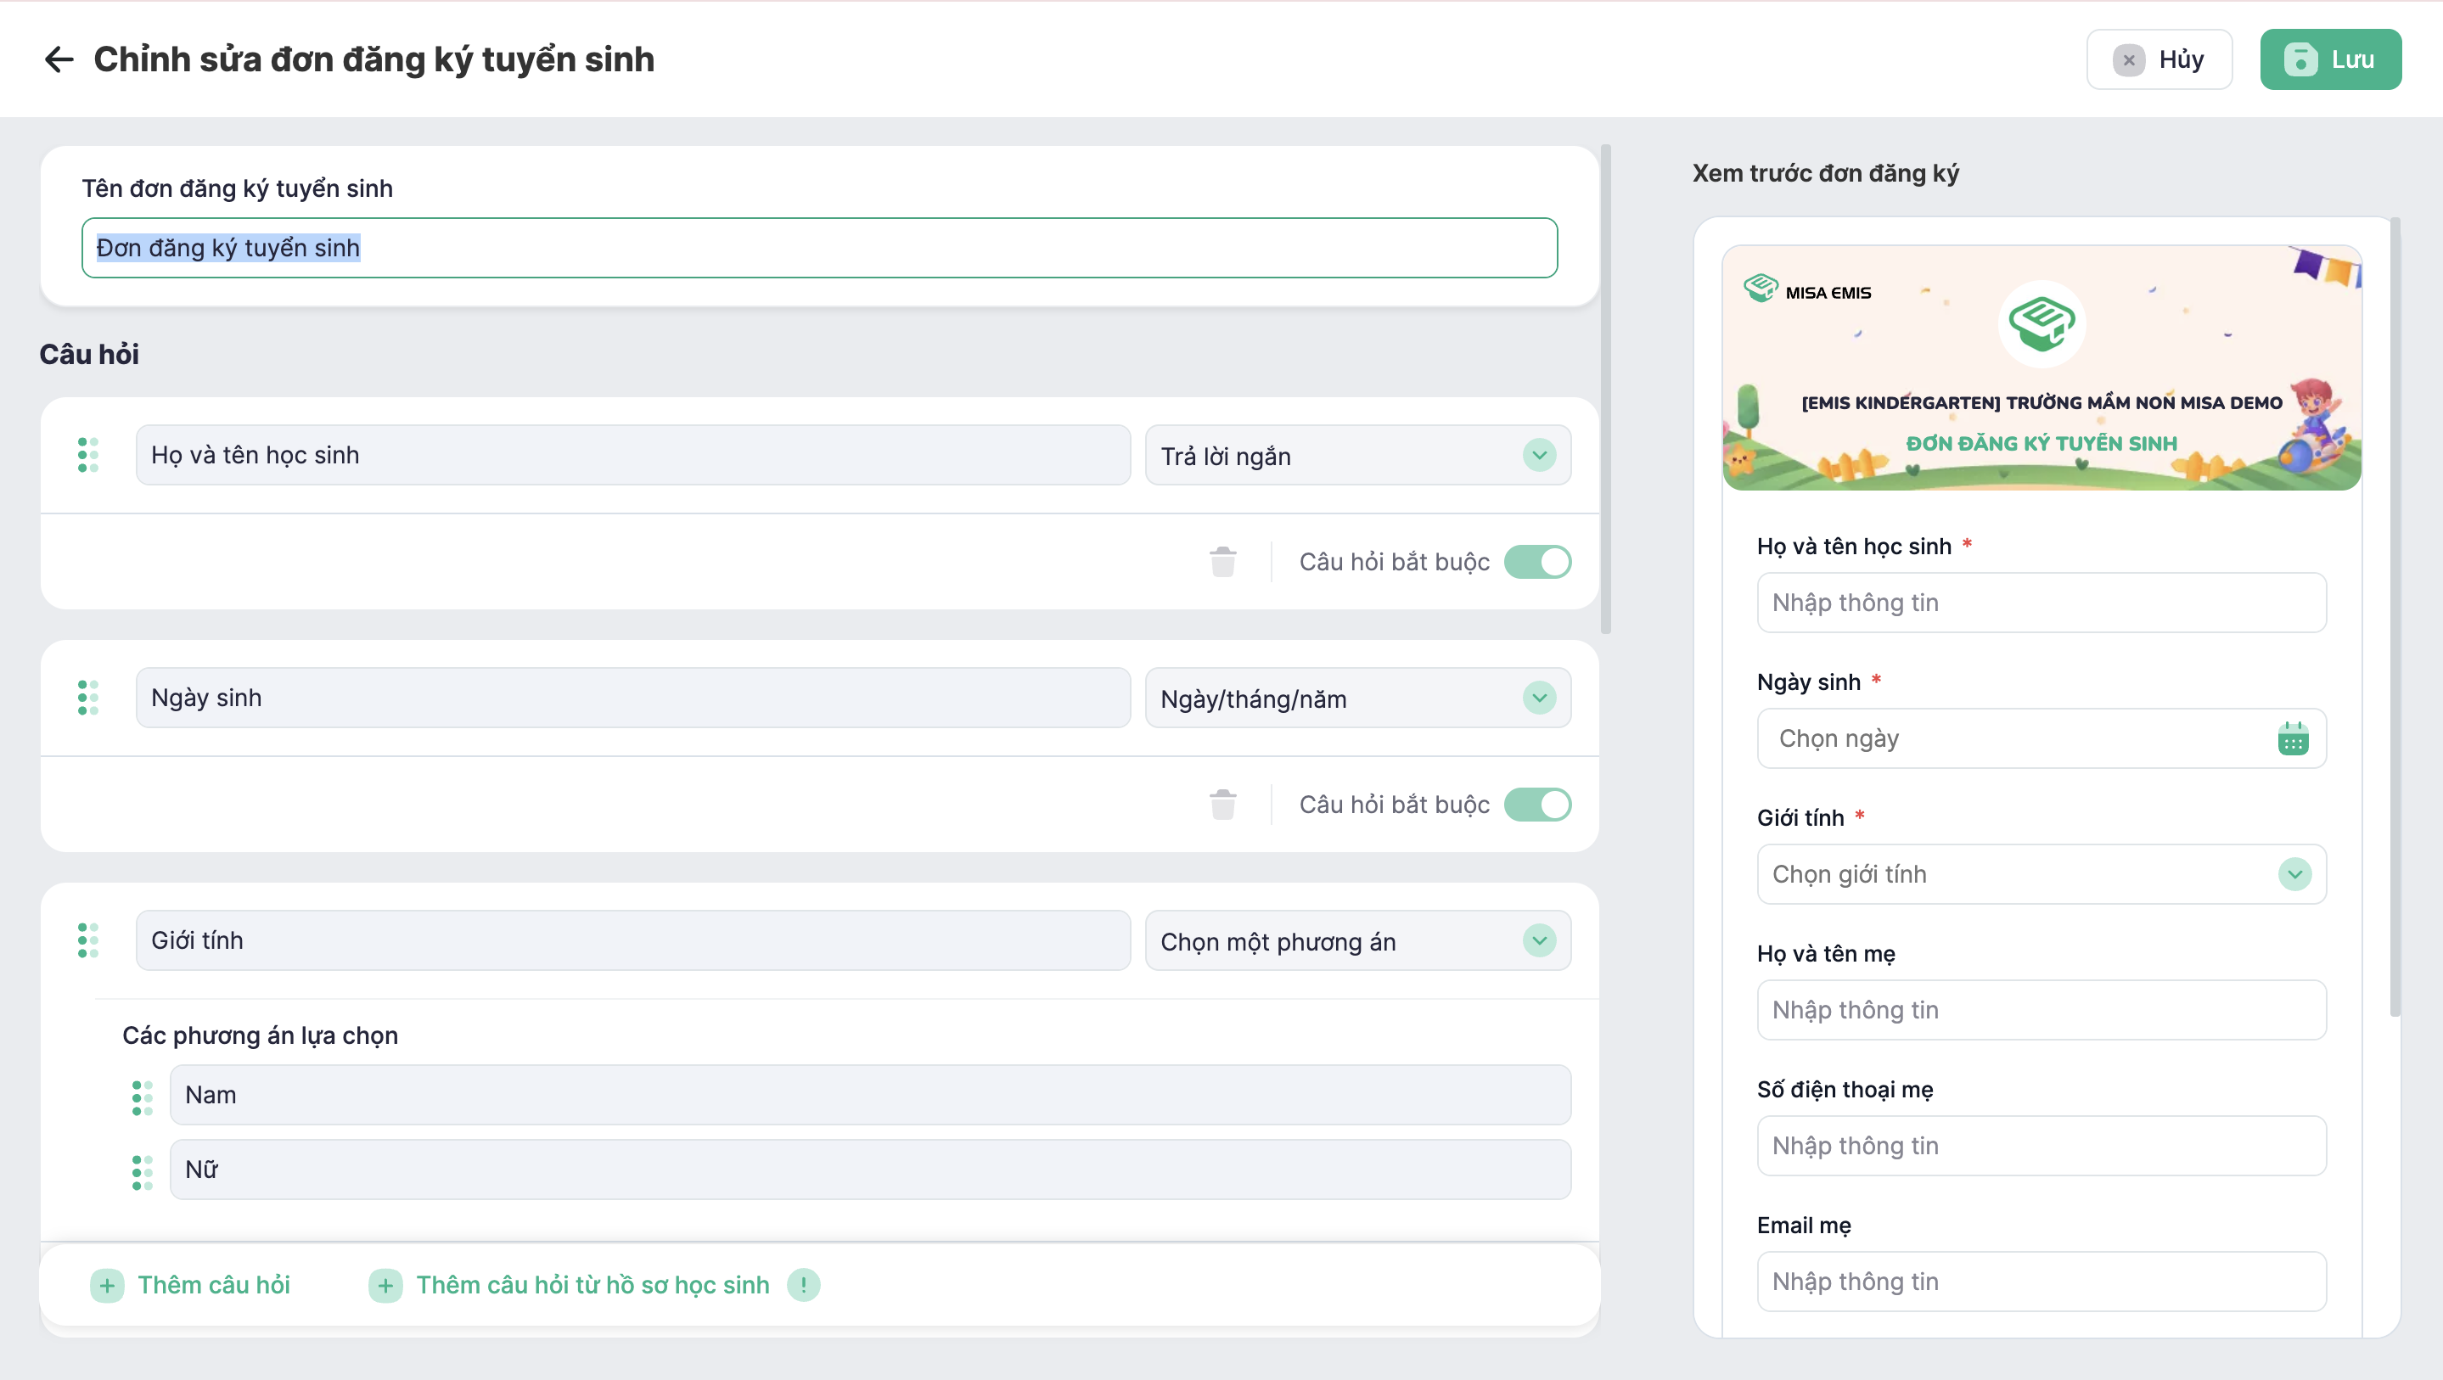
Task: Click drag handle beside Nam option
Action: click(143, 1097)
